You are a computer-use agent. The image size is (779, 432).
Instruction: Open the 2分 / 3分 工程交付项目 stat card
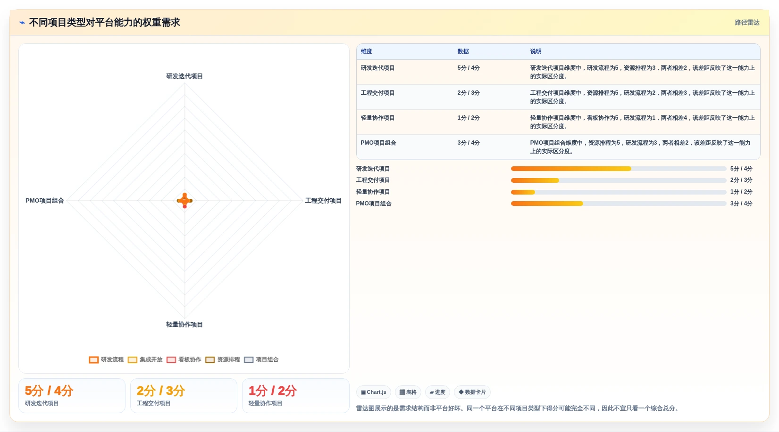pyautogui.click(x=184, y=396)
